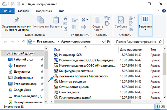Click the refresh icon beside address bar

click(108, 42)
